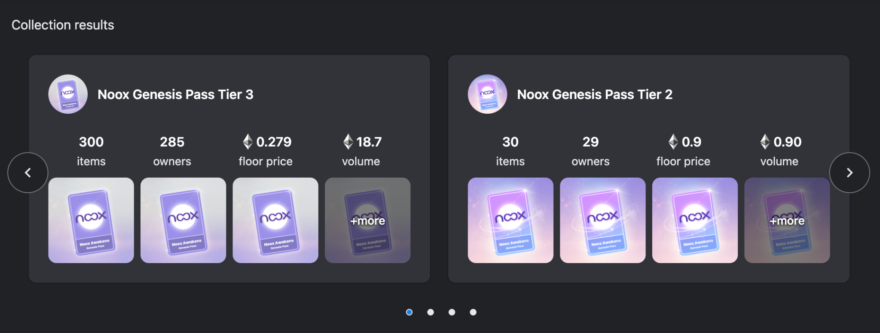Jump to the fourth carousel page dot
Screen dimensions: 880x333
coord(473,312)
